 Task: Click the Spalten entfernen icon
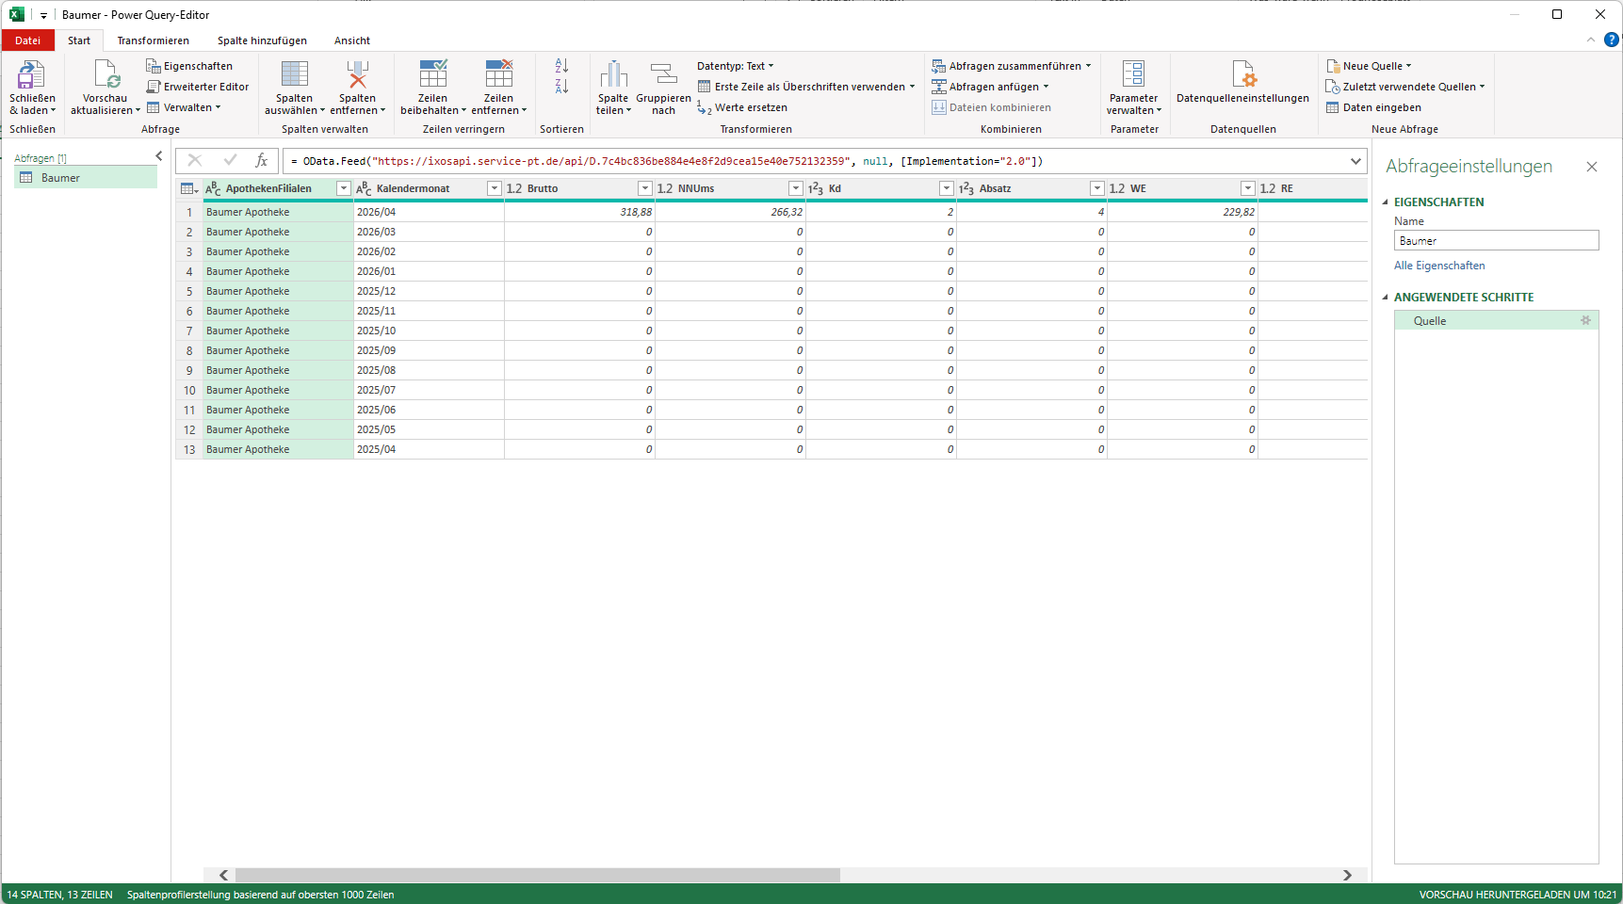coord(357,75)
